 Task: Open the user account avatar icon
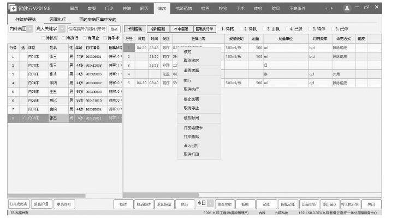pyautogui.click(x=347, y=8)
